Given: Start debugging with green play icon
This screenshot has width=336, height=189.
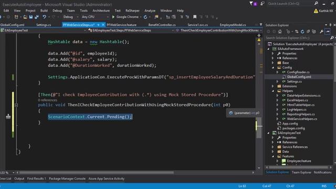Looking at the screenshot, I should click(x=113, y=17).
